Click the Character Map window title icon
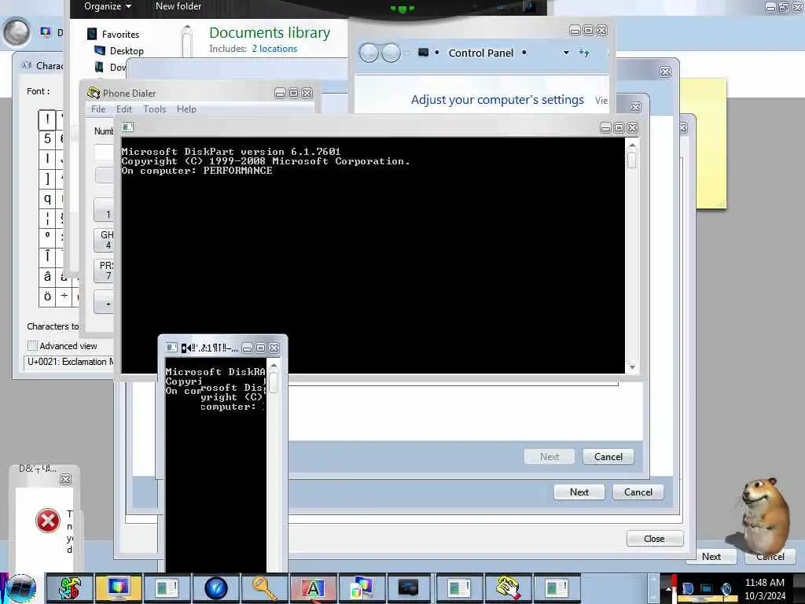 pos(27,65)
